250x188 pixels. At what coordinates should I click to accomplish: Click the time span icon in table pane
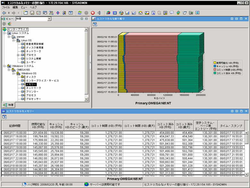(4, 117)
